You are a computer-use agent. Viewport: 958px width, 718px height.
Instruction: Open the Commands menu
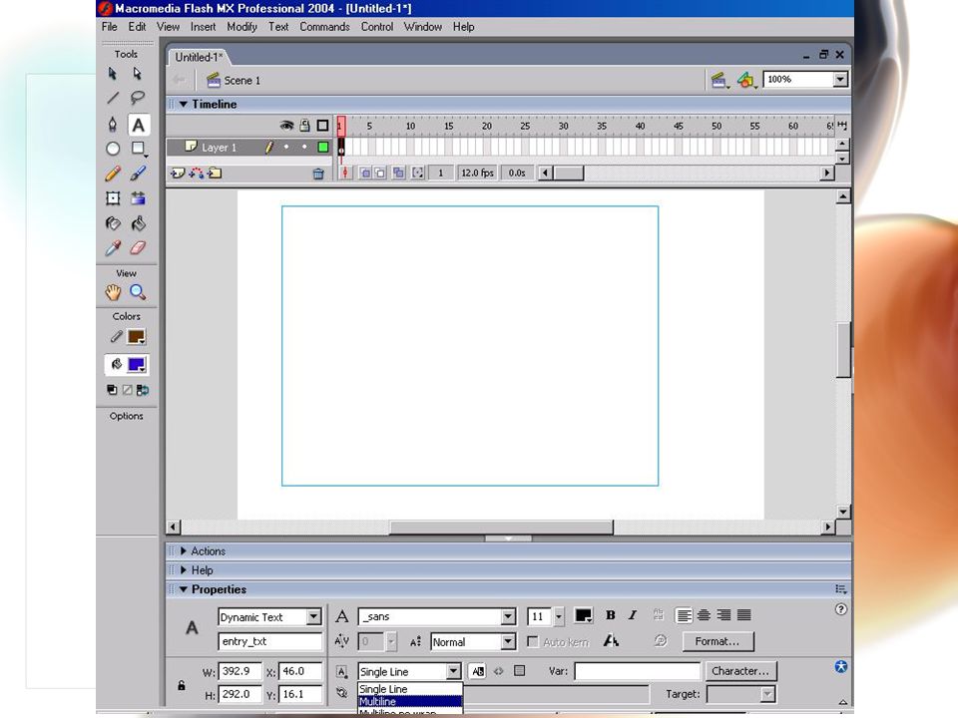[324, 27]
